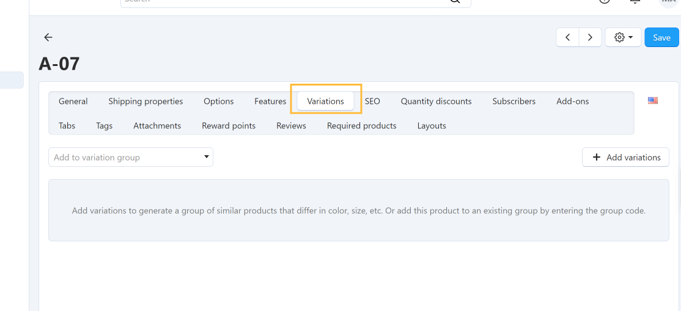Image resolution: width=681 pixels, height=311 pixels.
Task: Open the Tabs tab
Action: [x=67, y=125]
